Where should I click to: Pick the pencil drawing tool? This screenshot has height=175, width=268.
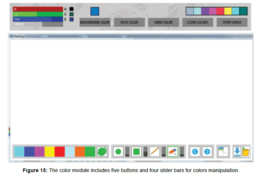(x=155, y=151)
